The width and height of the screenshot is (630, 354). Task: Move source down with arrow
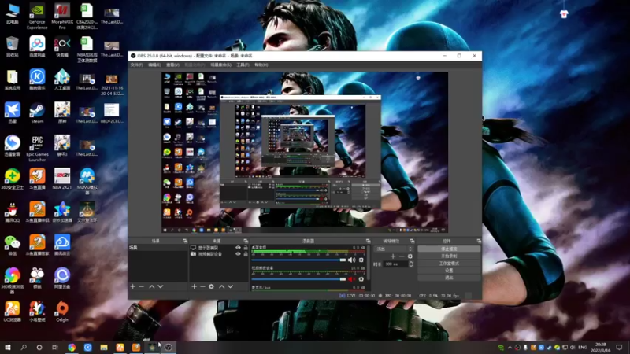230,286
